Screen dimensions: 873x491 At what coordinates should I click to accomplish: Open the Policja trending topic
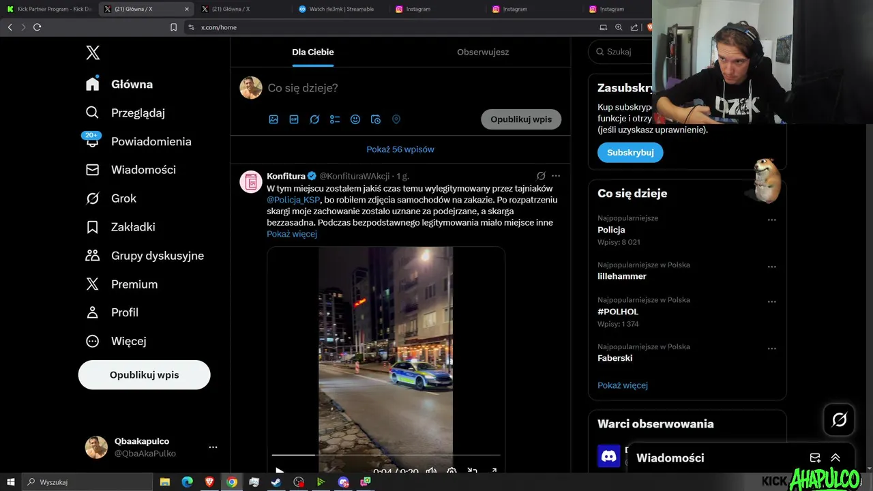coord(611,230)
